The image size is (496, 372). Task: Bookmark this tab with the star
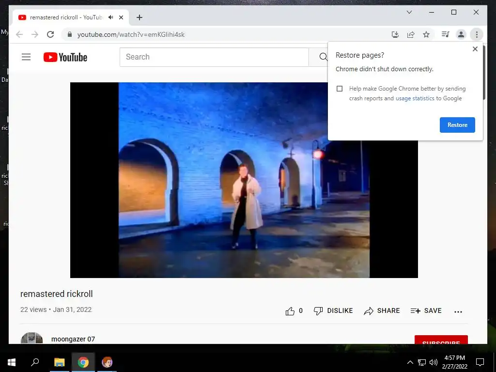(x=426, y=34)
